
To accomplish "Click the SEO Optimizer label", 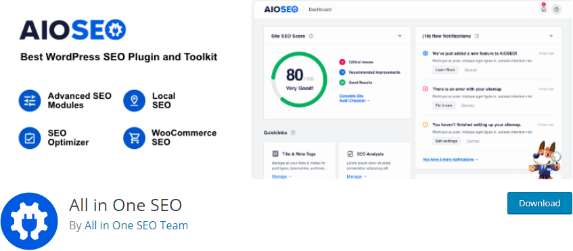I will pos(68,138).
